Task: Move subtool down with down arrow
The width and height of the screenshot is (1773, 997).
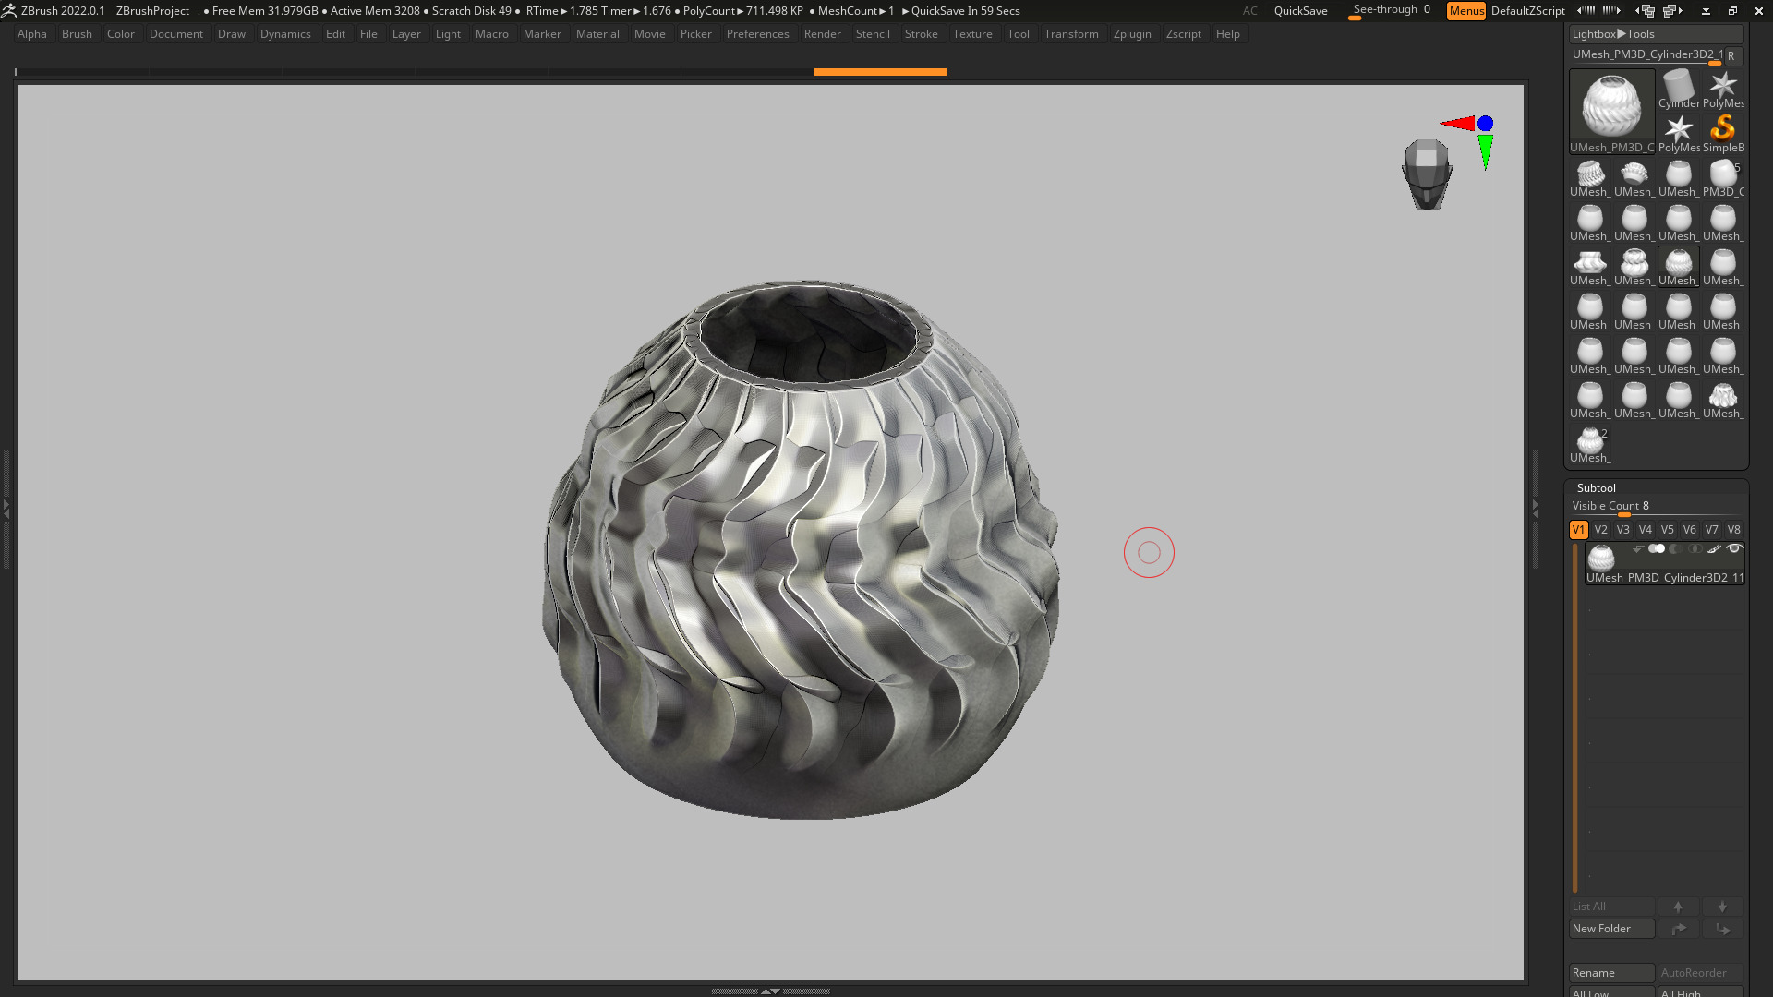Action: 1722,907
